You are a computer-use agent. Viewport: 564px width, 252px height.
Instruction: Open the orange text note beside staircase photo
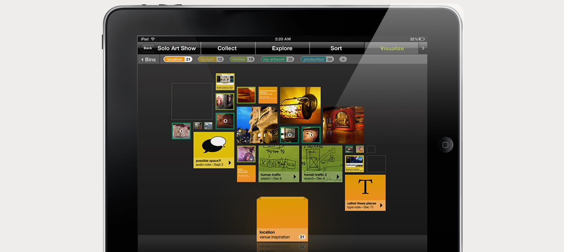click(268, 95)
